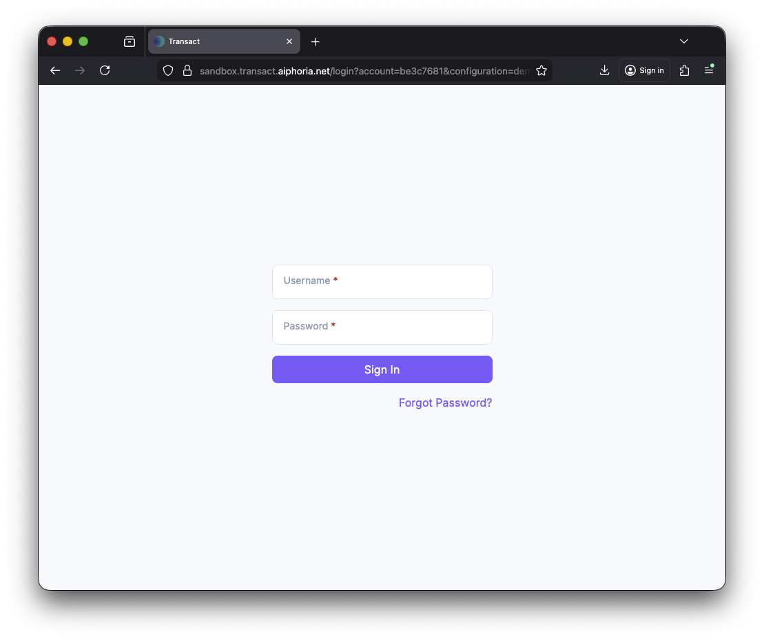Submit with the purple Sign In button
This screenshot has height=641, width=764.
click(382, 369)
